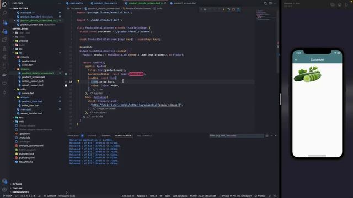
Task: Open the PROBLEMS panel tab
Action: pyautogui.click(x=73, y=136)
